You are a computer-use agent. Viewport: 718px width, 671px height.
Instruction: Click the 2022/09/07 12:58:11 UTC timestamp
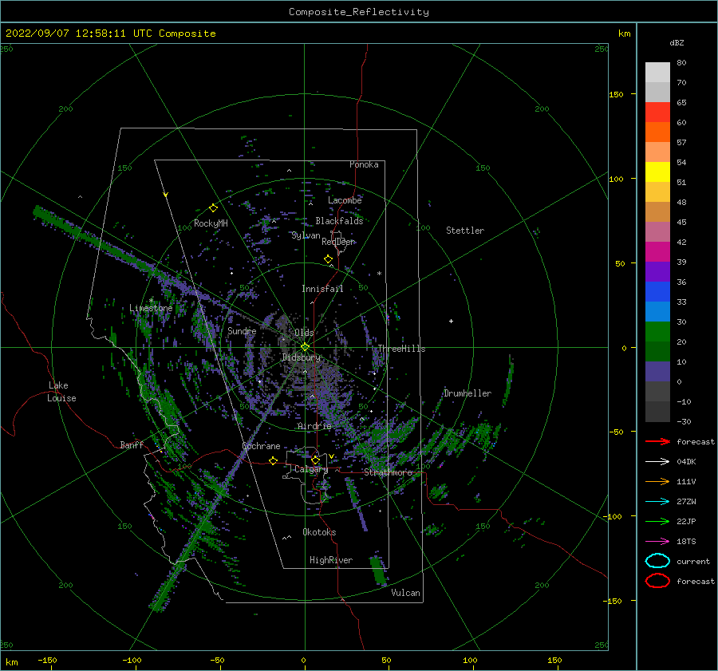(70, 34)
